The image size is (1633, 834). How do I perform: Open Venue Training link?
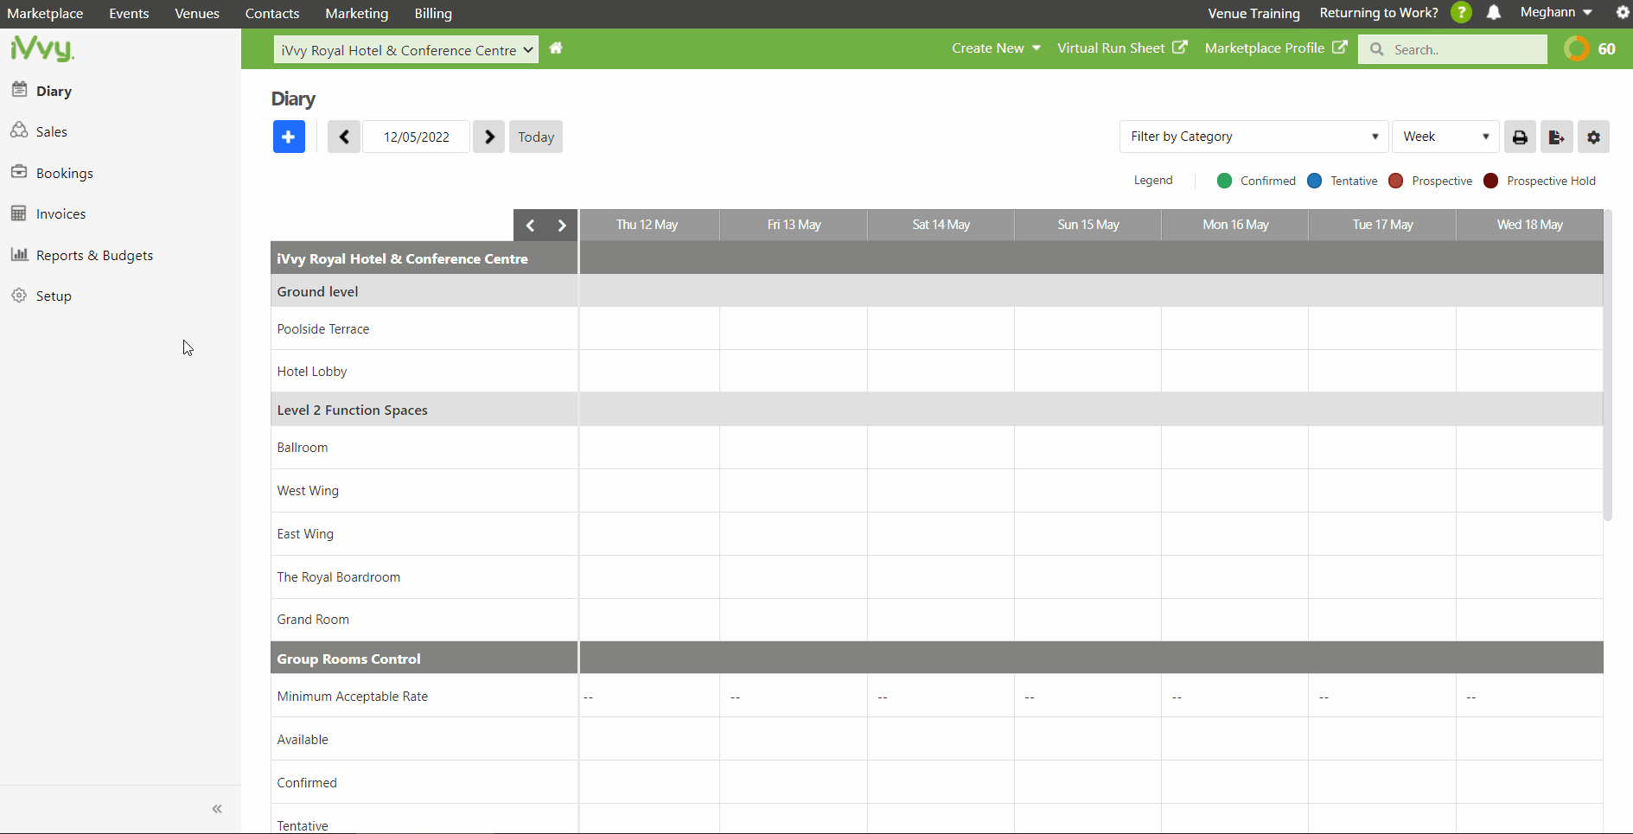coord(1253,14)
